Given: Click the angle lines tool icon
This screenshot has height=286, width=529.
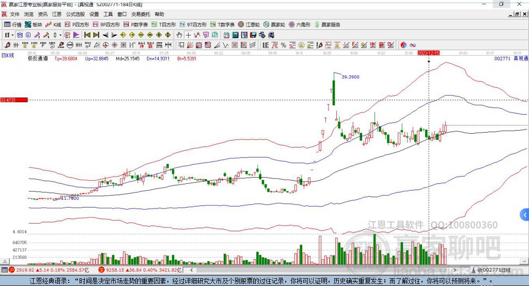Looking at the screenshot, I should [x=217, y=45].
